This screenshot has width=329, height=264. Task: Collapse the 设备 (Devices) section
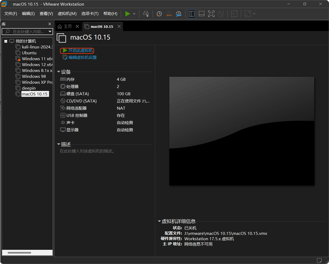(x=59, y=72)
